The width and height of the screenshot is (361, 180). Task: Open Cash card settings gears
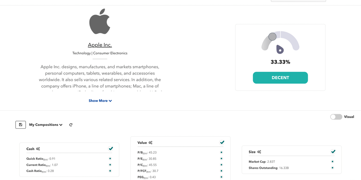click(38, 149)
